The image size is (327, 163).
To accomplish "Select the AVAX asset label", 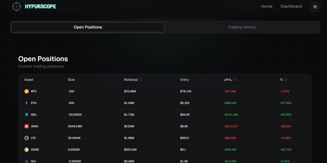I will (x=35, y=126).
